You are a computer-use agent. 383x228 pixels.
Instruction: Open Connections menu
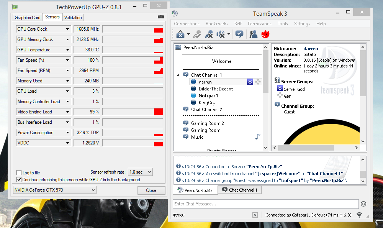[x=187, y=24]
